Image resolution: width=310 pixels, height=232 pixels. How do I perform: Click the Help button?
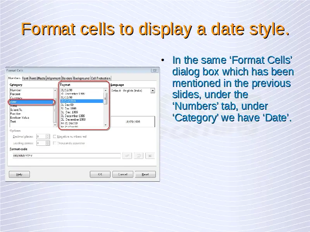coord(19,174)
